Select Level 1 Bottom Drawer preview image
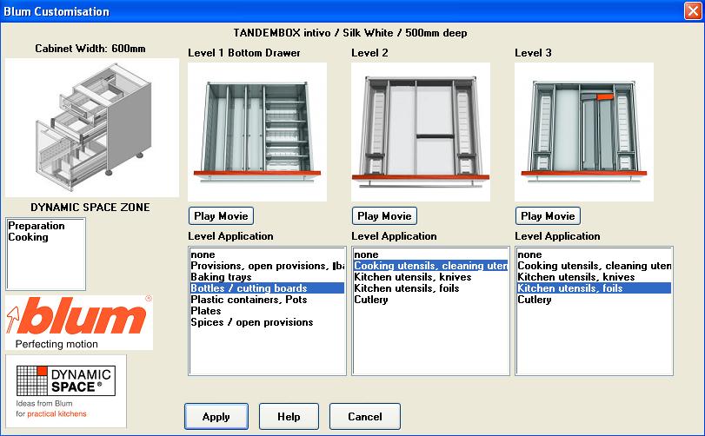 coord(257,131)
